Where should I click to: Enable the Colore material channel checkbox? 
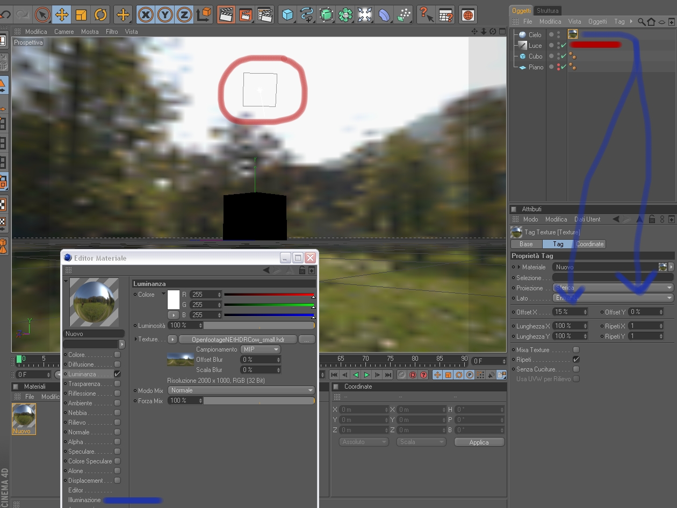pyautogui.click(x=117, y=355)
